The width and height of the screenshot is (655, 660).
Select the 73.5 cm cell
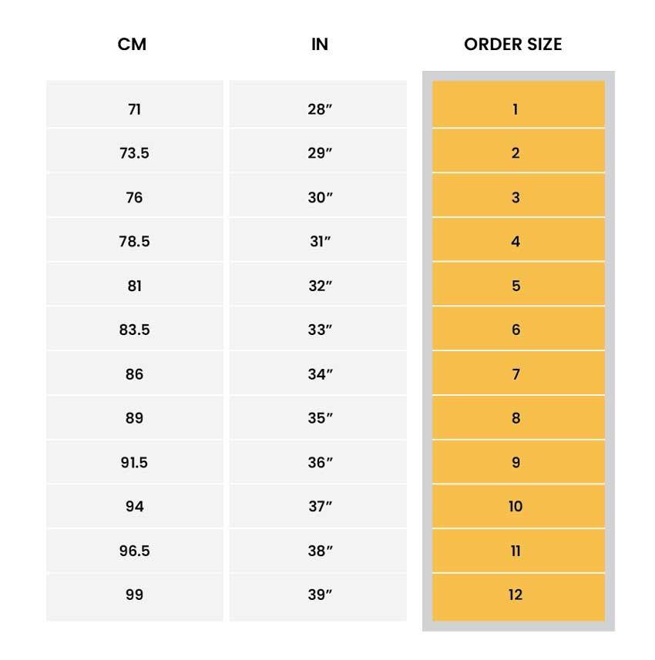[x=134, y=153]
